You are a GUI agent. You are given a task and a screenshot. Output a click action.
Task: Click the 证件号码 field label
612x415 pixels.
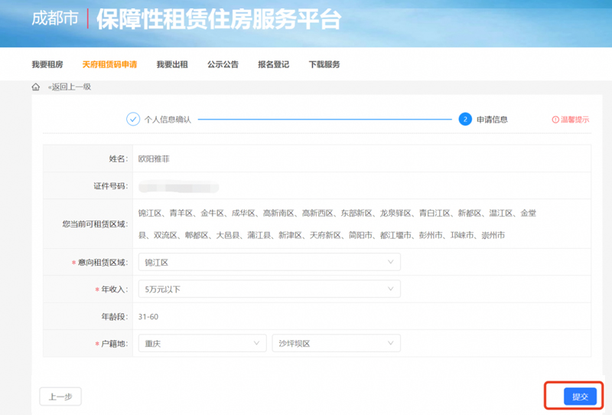click(x=110, y=186)
